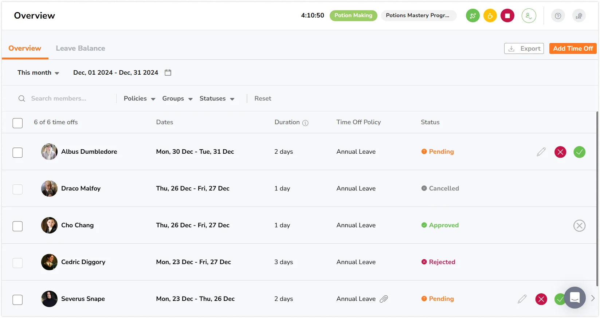
Task: Click the Potions Mastery Progr... project tag
Action: click(419, 15)
